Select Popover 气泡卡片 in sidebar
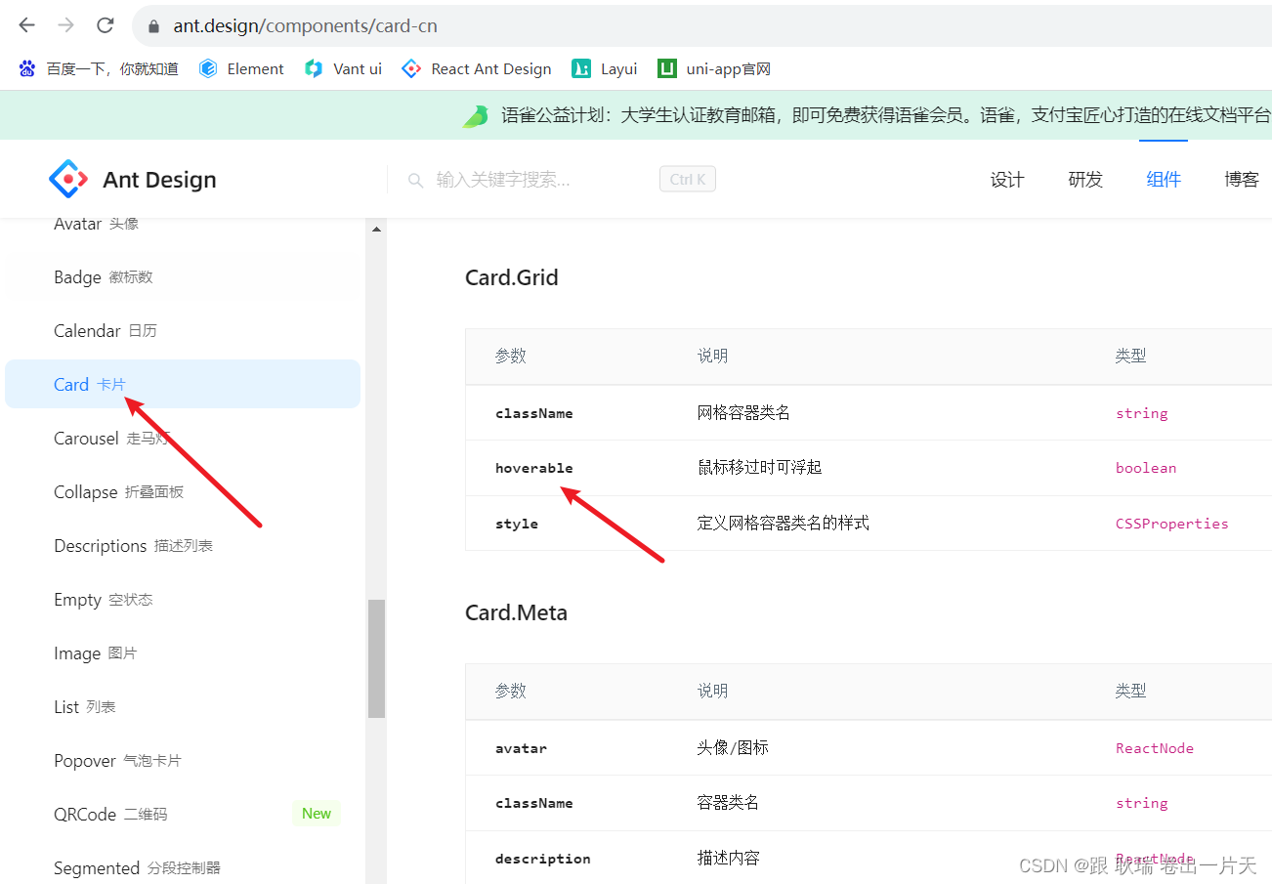The image size is (1272, 884). click(x=183, y=761)
